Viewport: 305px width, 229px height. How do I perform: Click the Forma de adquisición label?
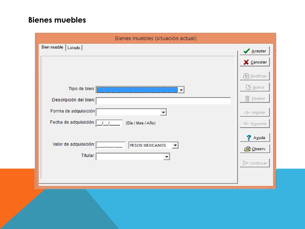pos(73,111)
